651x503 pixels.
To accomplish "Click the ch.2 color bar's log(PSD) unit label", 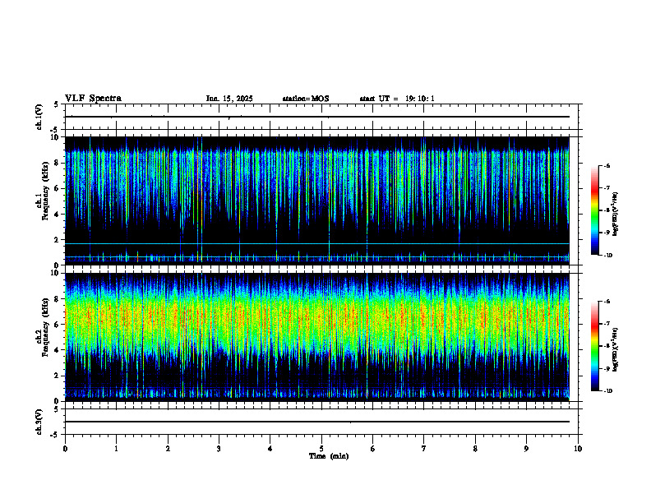I will click(615, 349).
